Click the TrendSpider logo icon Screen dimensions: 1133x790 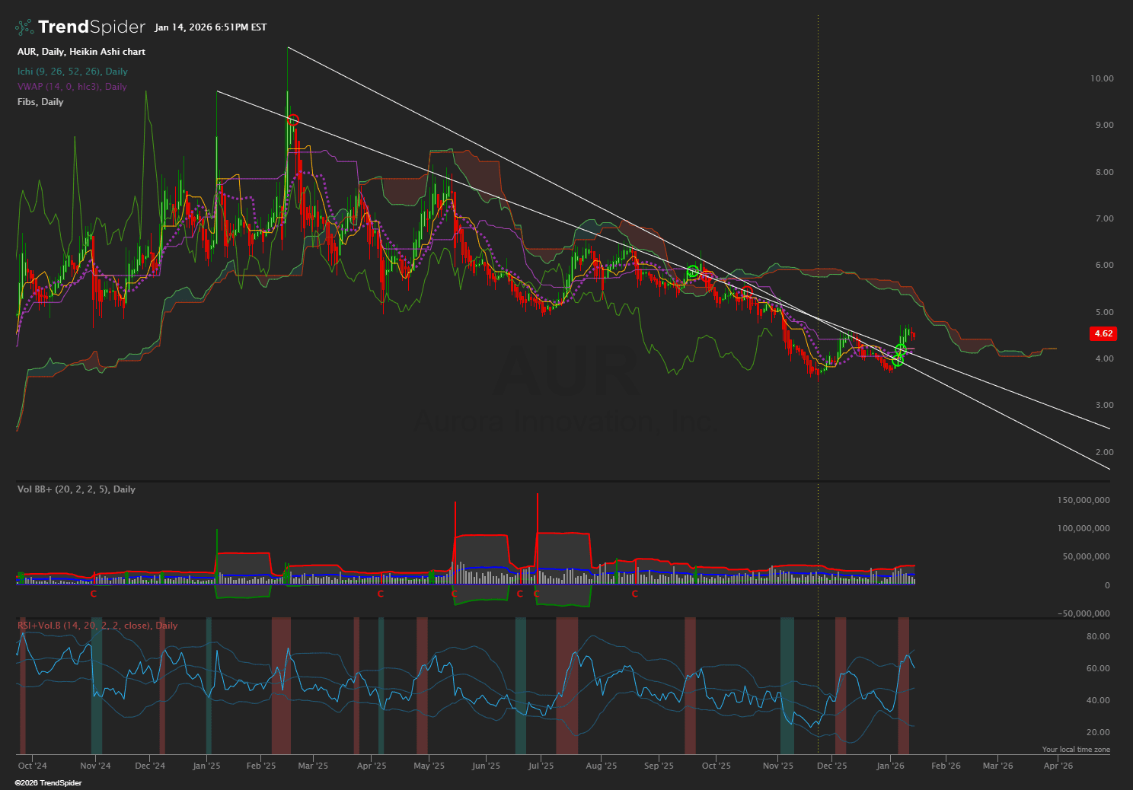point(24,27)
